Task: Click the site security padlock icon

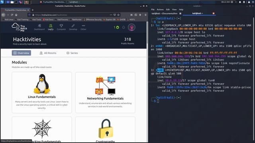Action: [x=33, y=15]
